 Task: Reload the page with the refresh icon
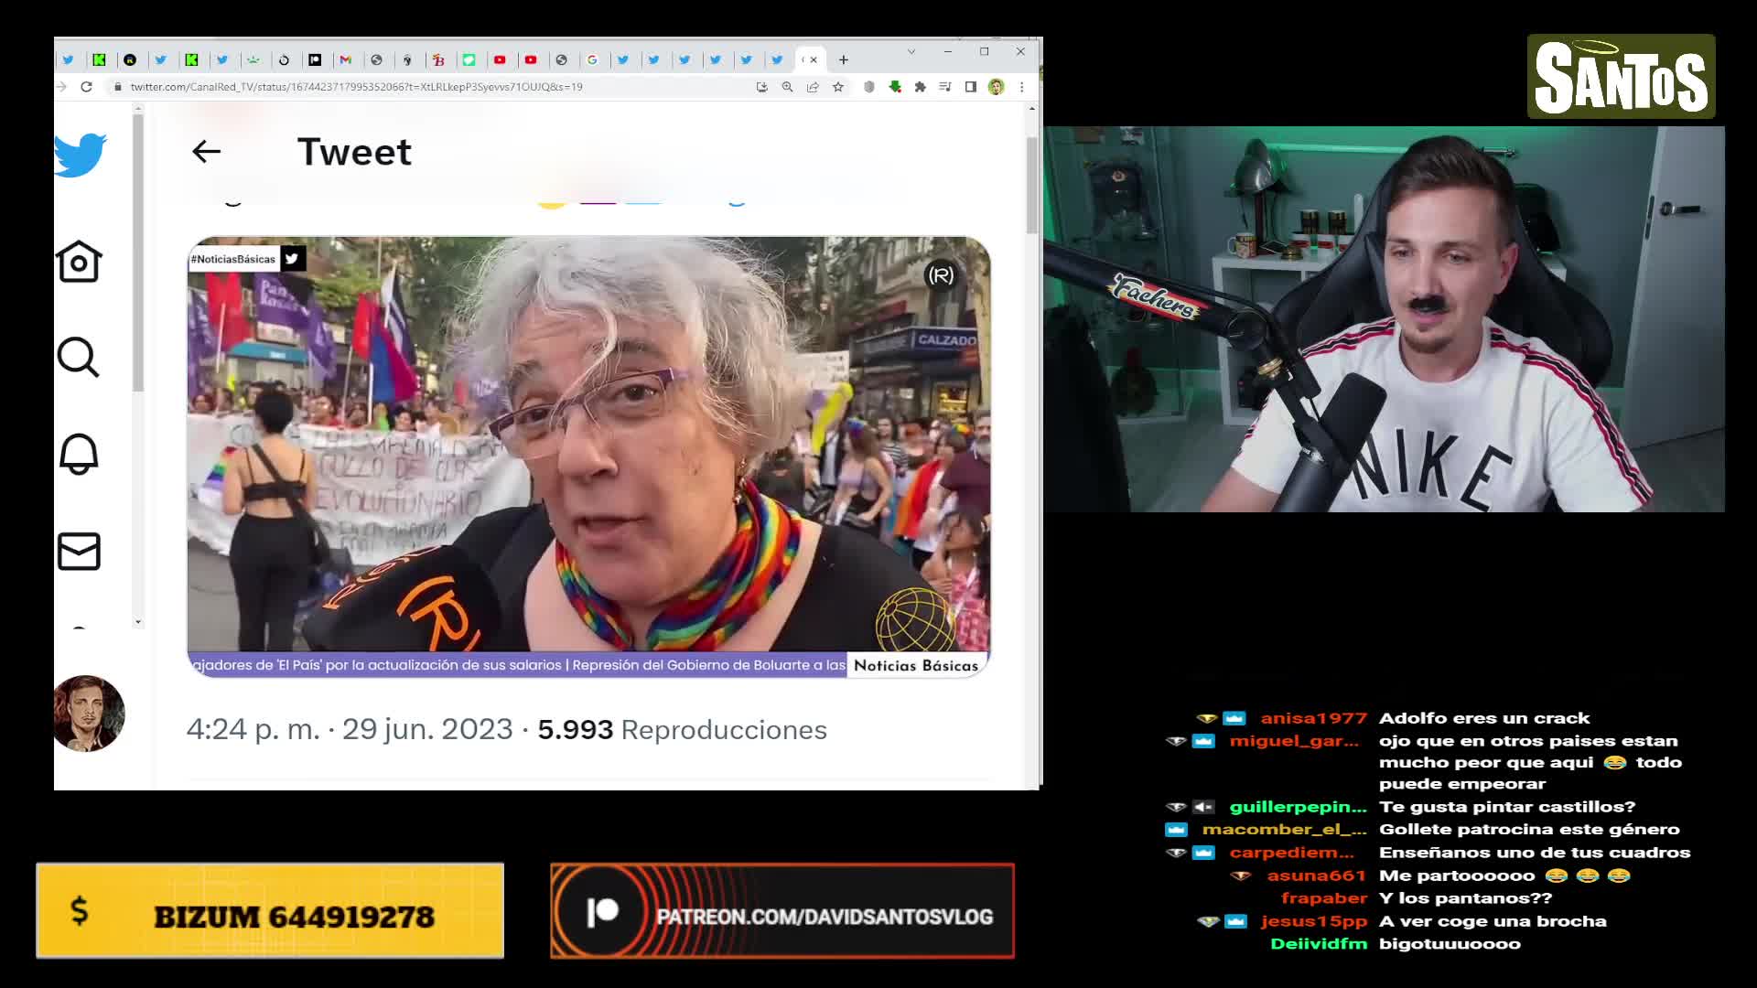[x=86, y=87]
